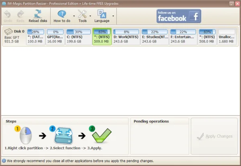Image resolution: width=241 pixels, height=166 pixels.
Task: Click the application icon in the title bar
Action: 4,3
